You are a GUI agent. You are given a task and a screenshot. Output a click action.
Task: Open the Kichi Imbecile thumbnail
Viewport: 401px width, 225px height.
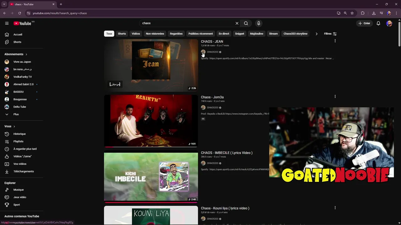(151, 177)
